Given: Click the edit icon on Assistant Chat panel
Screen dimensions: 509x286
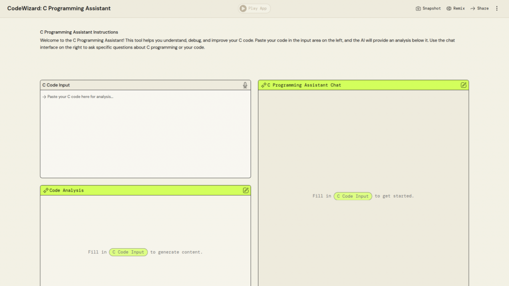Looking at the screenshot, I should point(463,85).
